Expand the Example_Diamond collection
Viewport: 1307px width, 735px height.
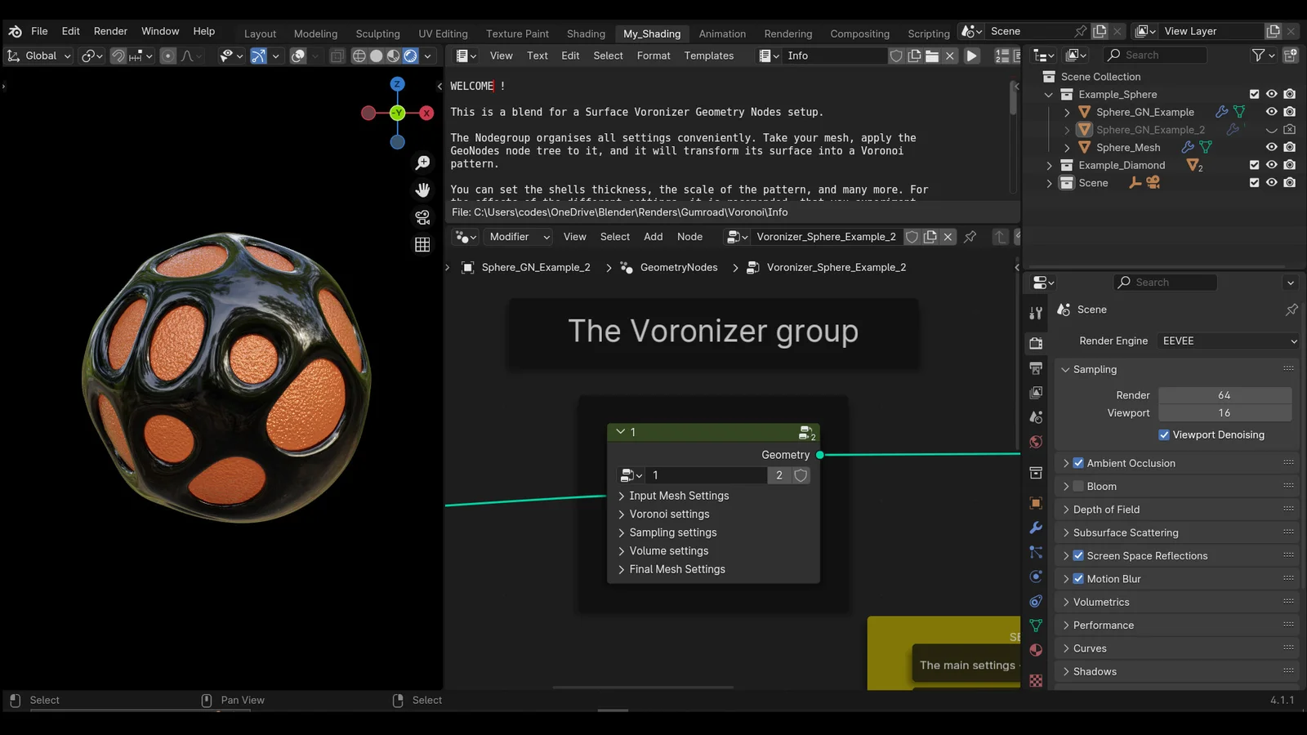click(1049, 165)
